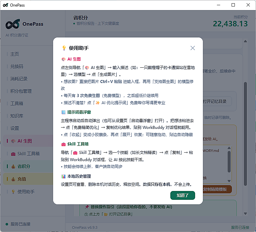Image resolution: width=256 pixels, height=232 pixels.
Task: Click the main page scrollbar up arrow
Action: 245,41
